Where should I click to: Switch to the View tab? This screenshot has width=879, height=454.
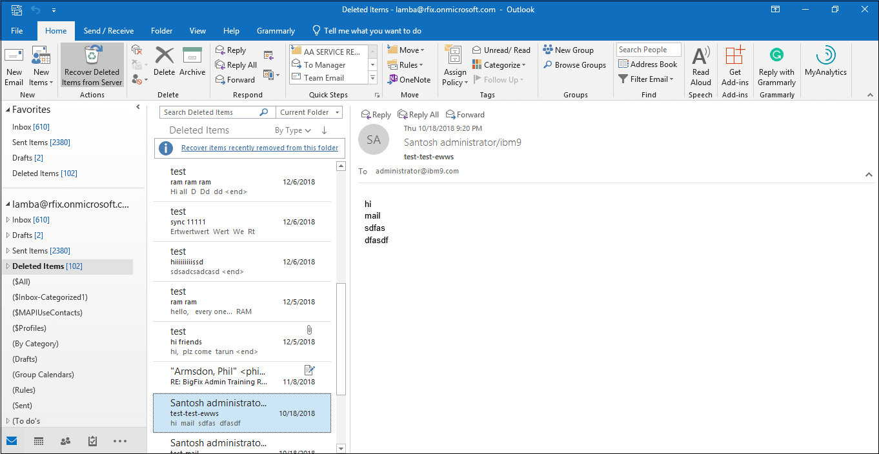(197, 31)
